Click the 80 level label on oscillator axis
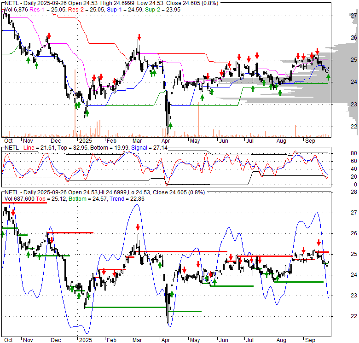Viewport: 359px width, 343px height. (354, 153)
